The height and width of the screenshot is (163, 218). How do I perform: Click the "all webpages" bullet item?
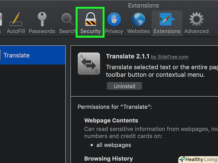pyautogui.click(x=113, y=145)
